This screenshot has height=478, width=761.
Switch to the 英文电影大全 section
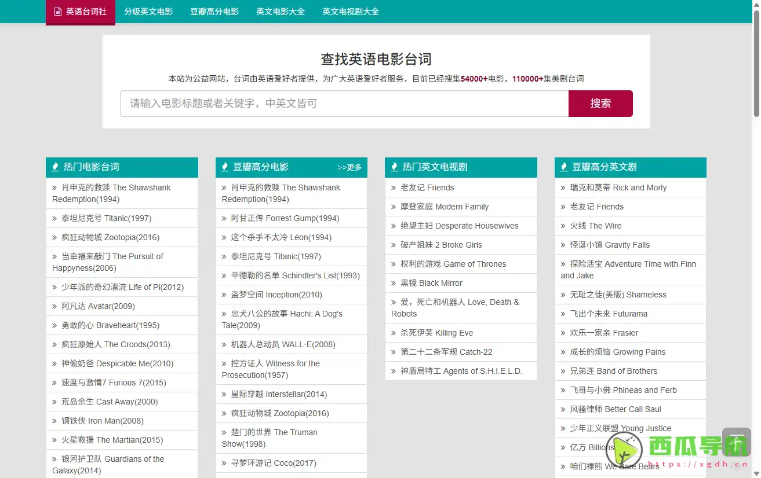280,11
